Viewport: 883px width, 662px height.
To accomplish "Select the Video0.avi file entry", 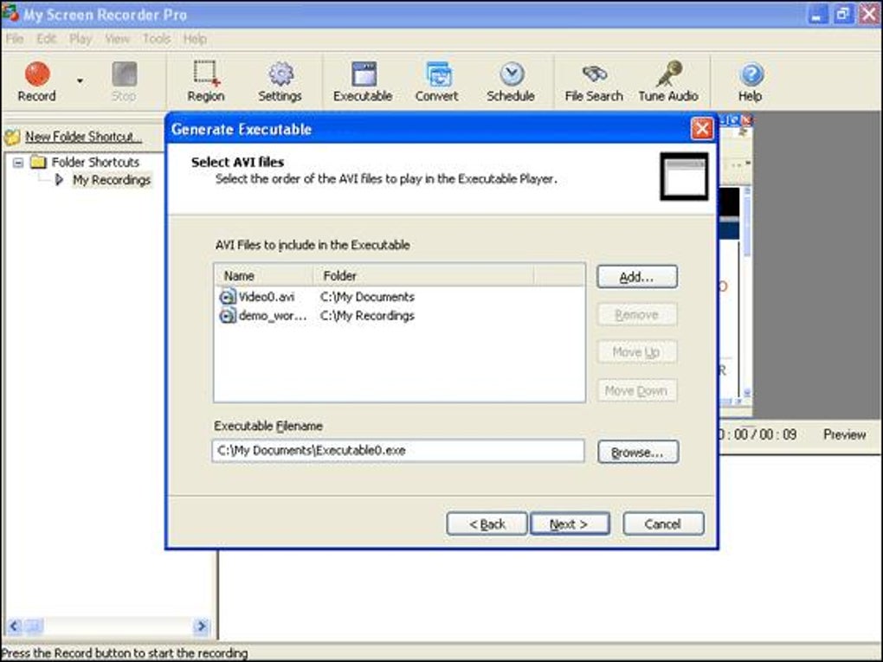I will pyautogui.click(x=267, y=296).
